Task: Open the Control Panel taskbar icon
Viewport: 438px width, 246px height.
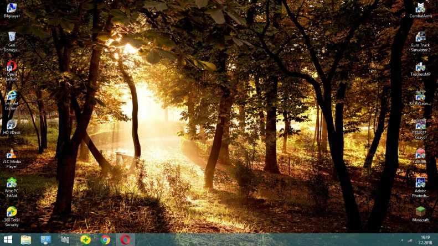Action: (x=46, y=239)
